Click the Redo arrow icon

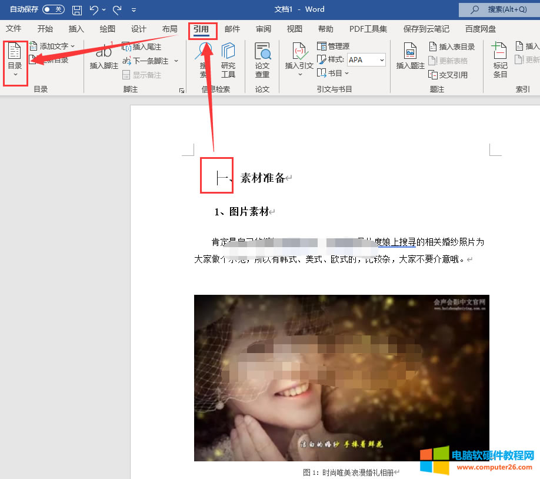pos(117,10)
